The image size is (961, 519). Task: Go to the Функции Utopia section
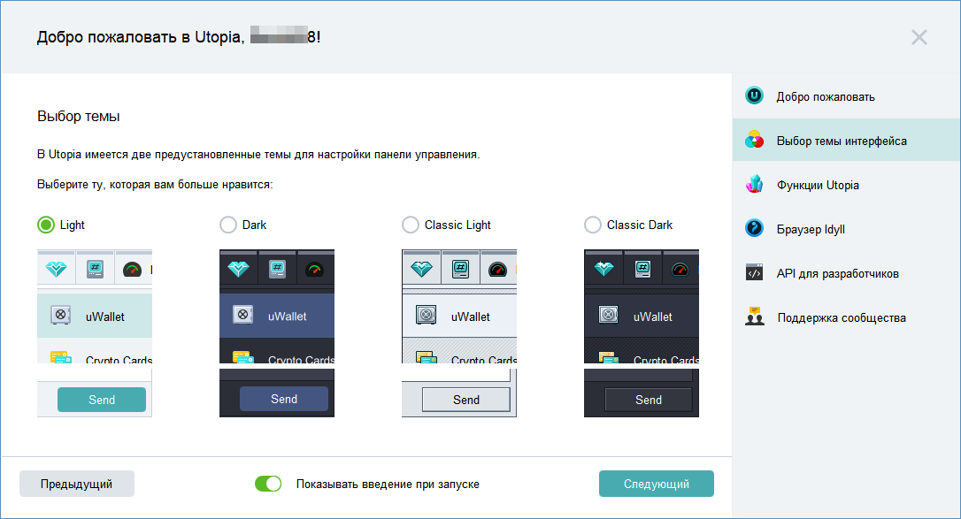[846, 184]
